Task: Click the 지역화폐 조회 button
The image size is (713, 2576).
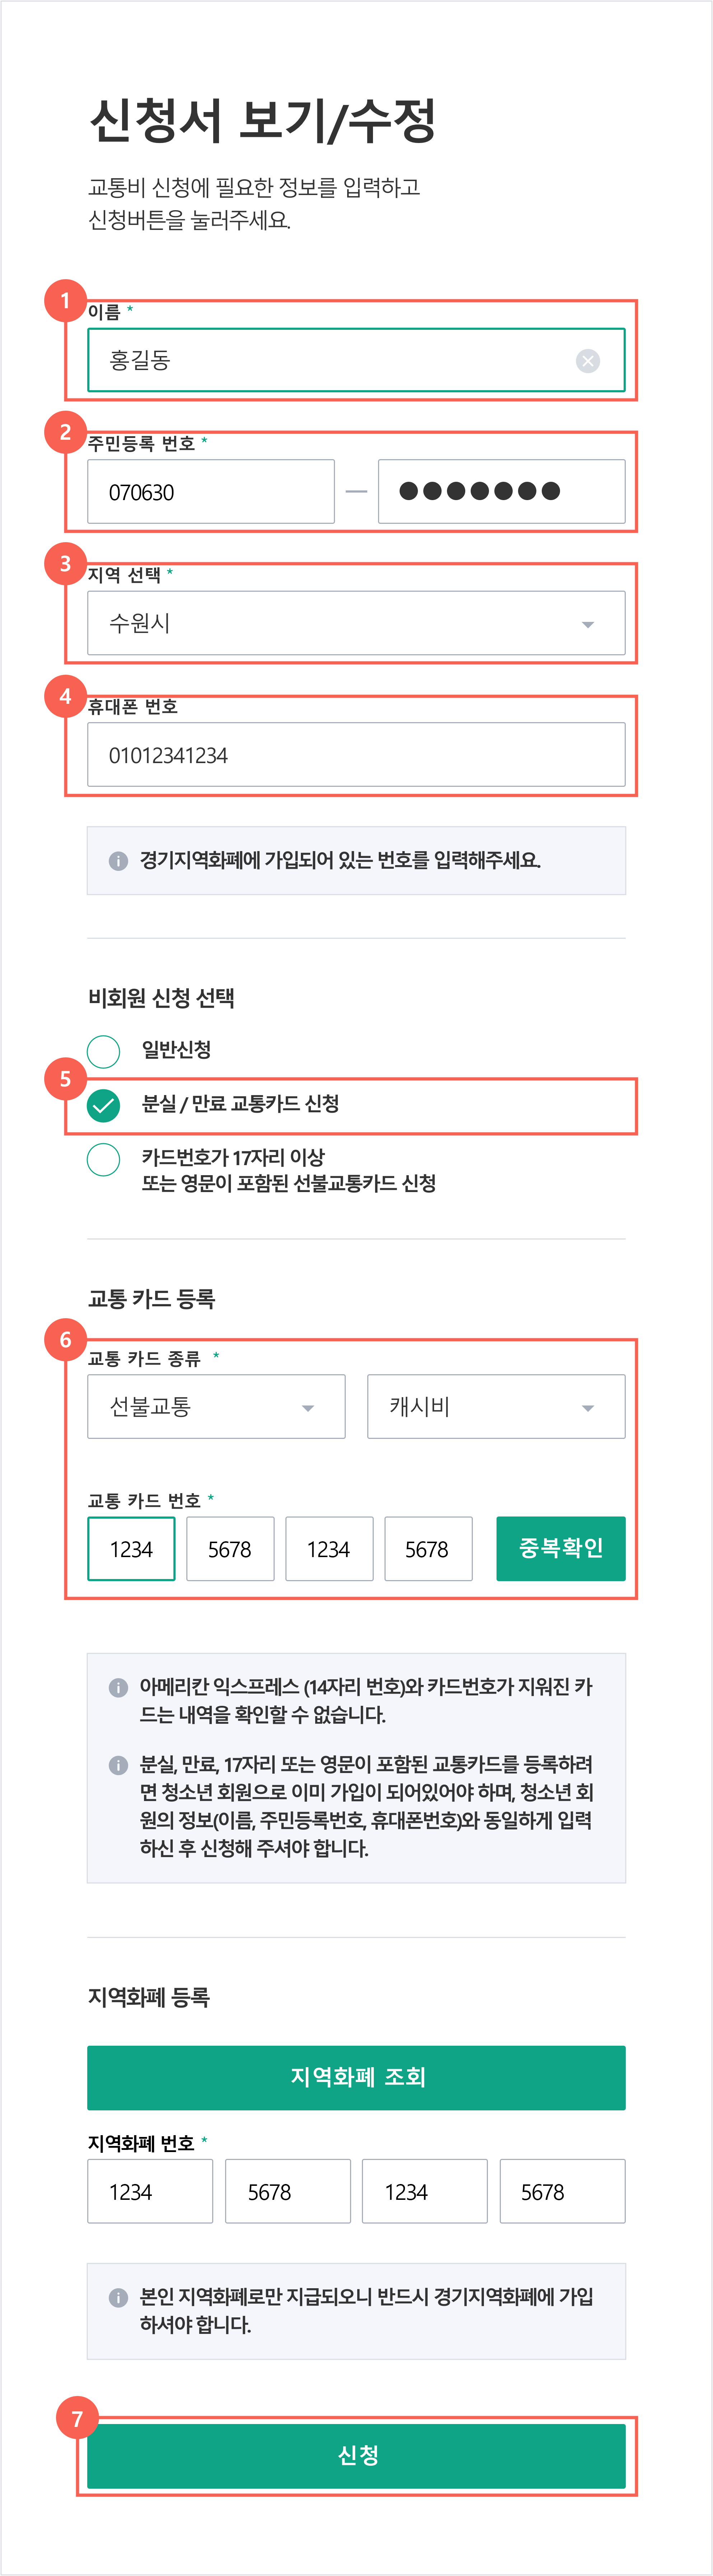Action: coord(356,2078)
